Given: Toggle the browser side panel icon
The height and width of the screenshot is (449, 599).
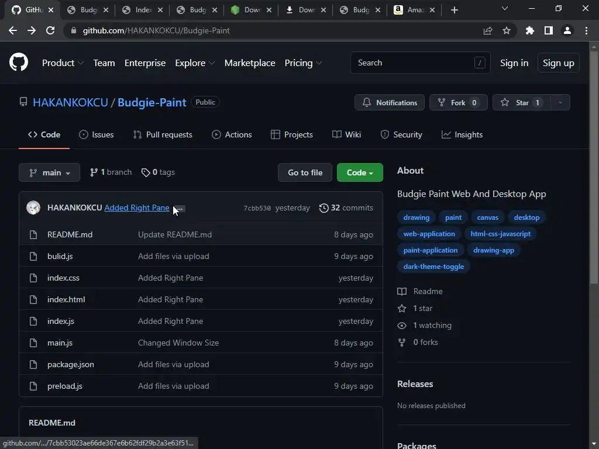Looking at the screenshot, I should tap(548, 30).
